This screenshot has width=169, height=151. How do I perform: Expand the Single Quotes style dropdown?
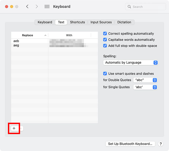tap(145, 87)
